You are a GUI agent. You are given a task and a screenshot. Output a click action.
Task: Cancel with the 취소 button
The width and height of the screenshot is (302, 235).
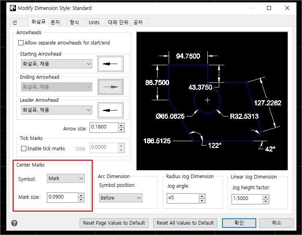tap(277, 223)
